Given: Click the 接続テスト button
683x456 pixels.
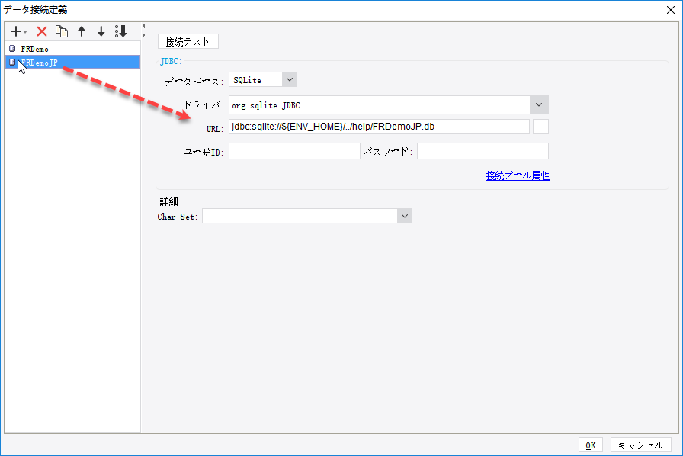Looking at the screenshot, I should pyautogui.click(x=188, y=41).
